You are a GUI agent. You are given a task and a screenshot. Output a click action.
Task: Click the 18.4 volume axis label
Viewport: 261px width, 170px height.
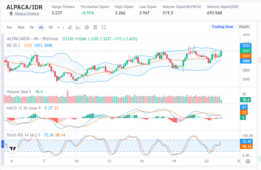[x=246, y=100]
